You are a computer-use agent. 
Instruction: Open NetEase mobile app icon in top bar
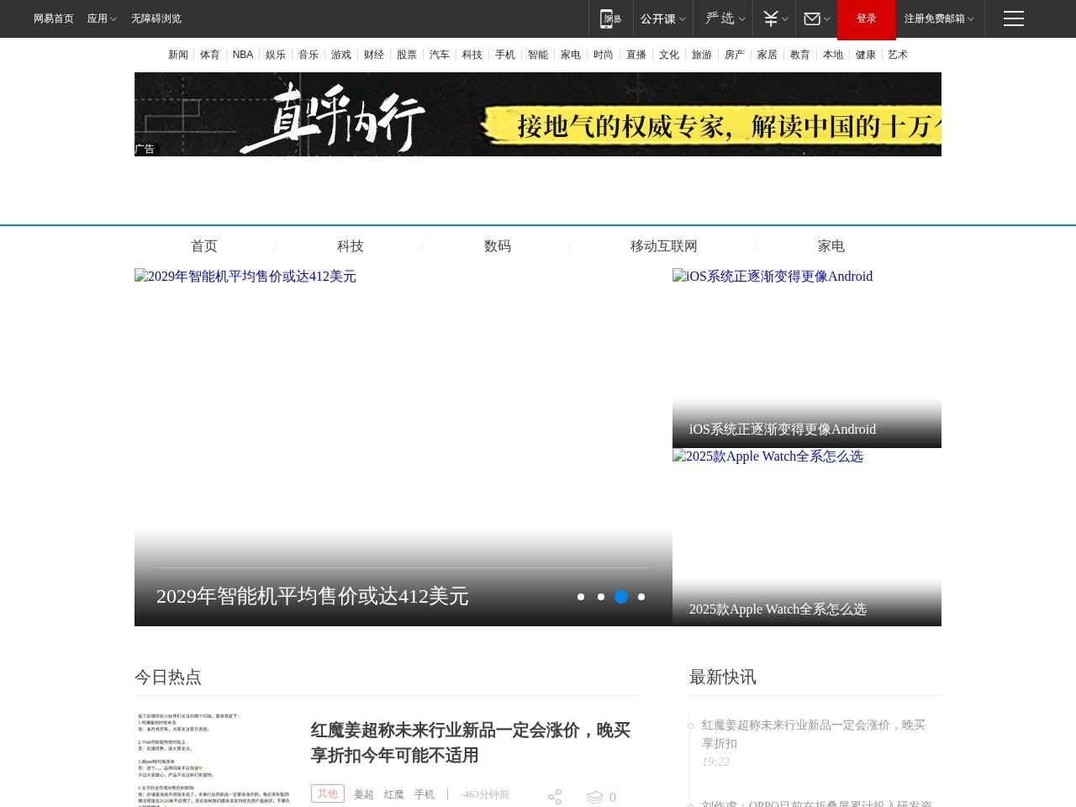pyautogui.click(x=610, y=18)
